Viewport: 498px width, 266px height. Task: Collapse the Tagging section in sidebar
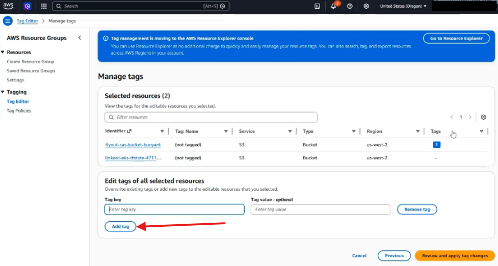coord(3,92)
